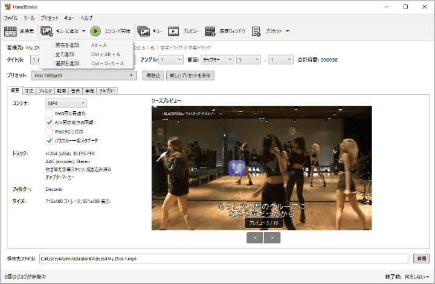Click the プリセット presets toolbar icon
435x284 pixels.
click(x=256, y=31)
